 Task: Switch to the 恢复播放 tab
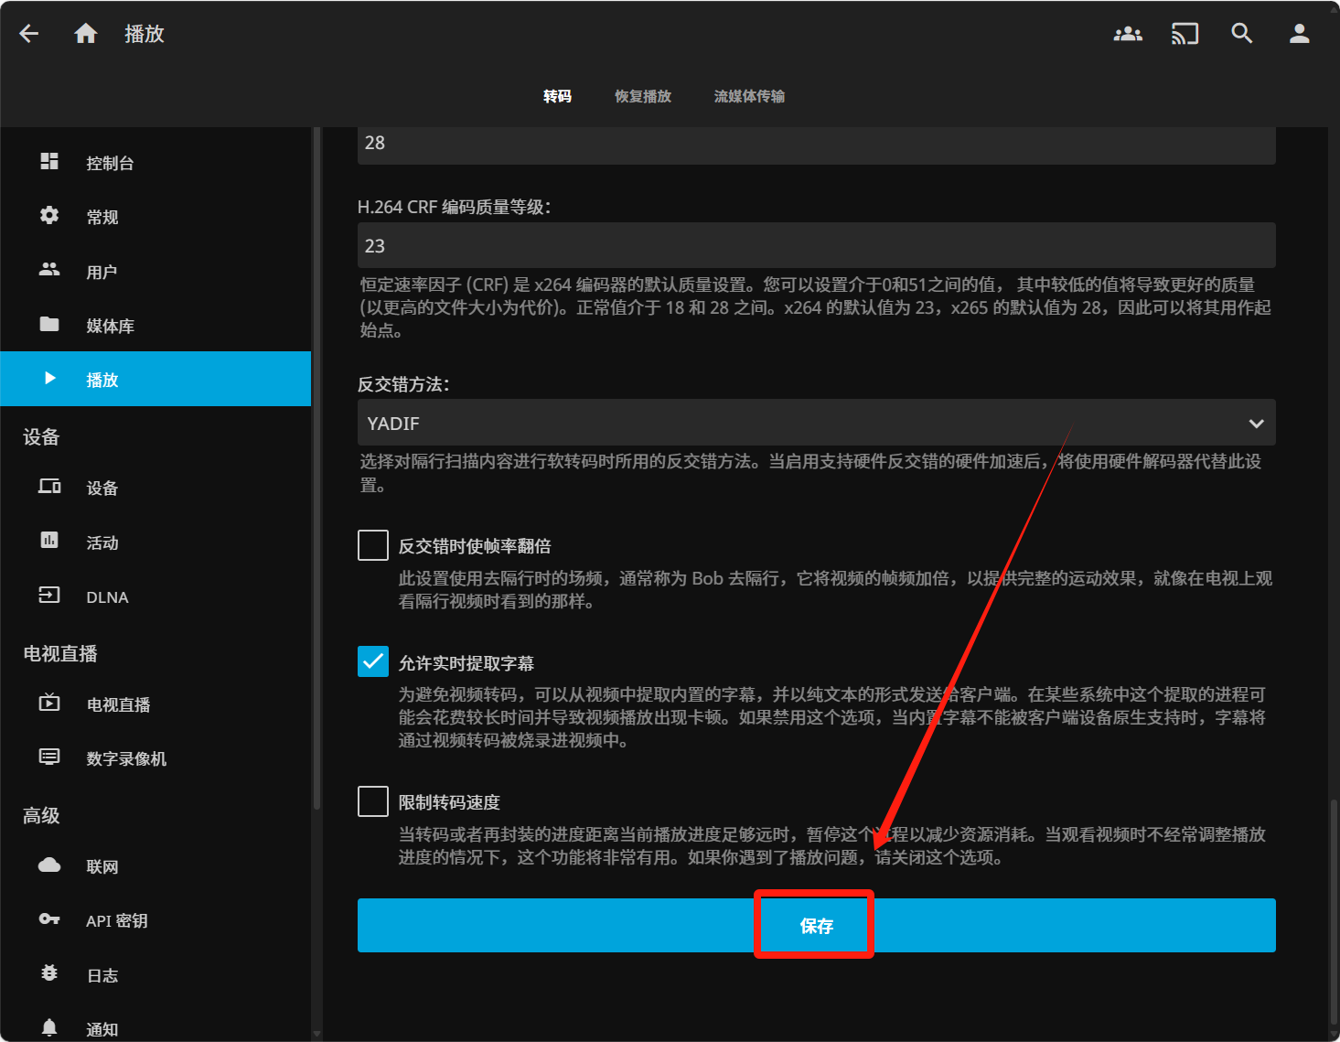[x=642, y=96]
